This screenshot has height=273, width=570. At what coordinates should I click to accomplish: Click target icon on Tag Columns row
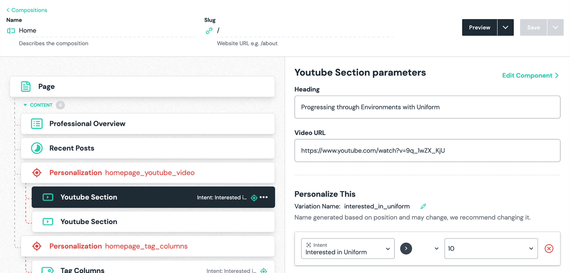[x=264, y=270]
